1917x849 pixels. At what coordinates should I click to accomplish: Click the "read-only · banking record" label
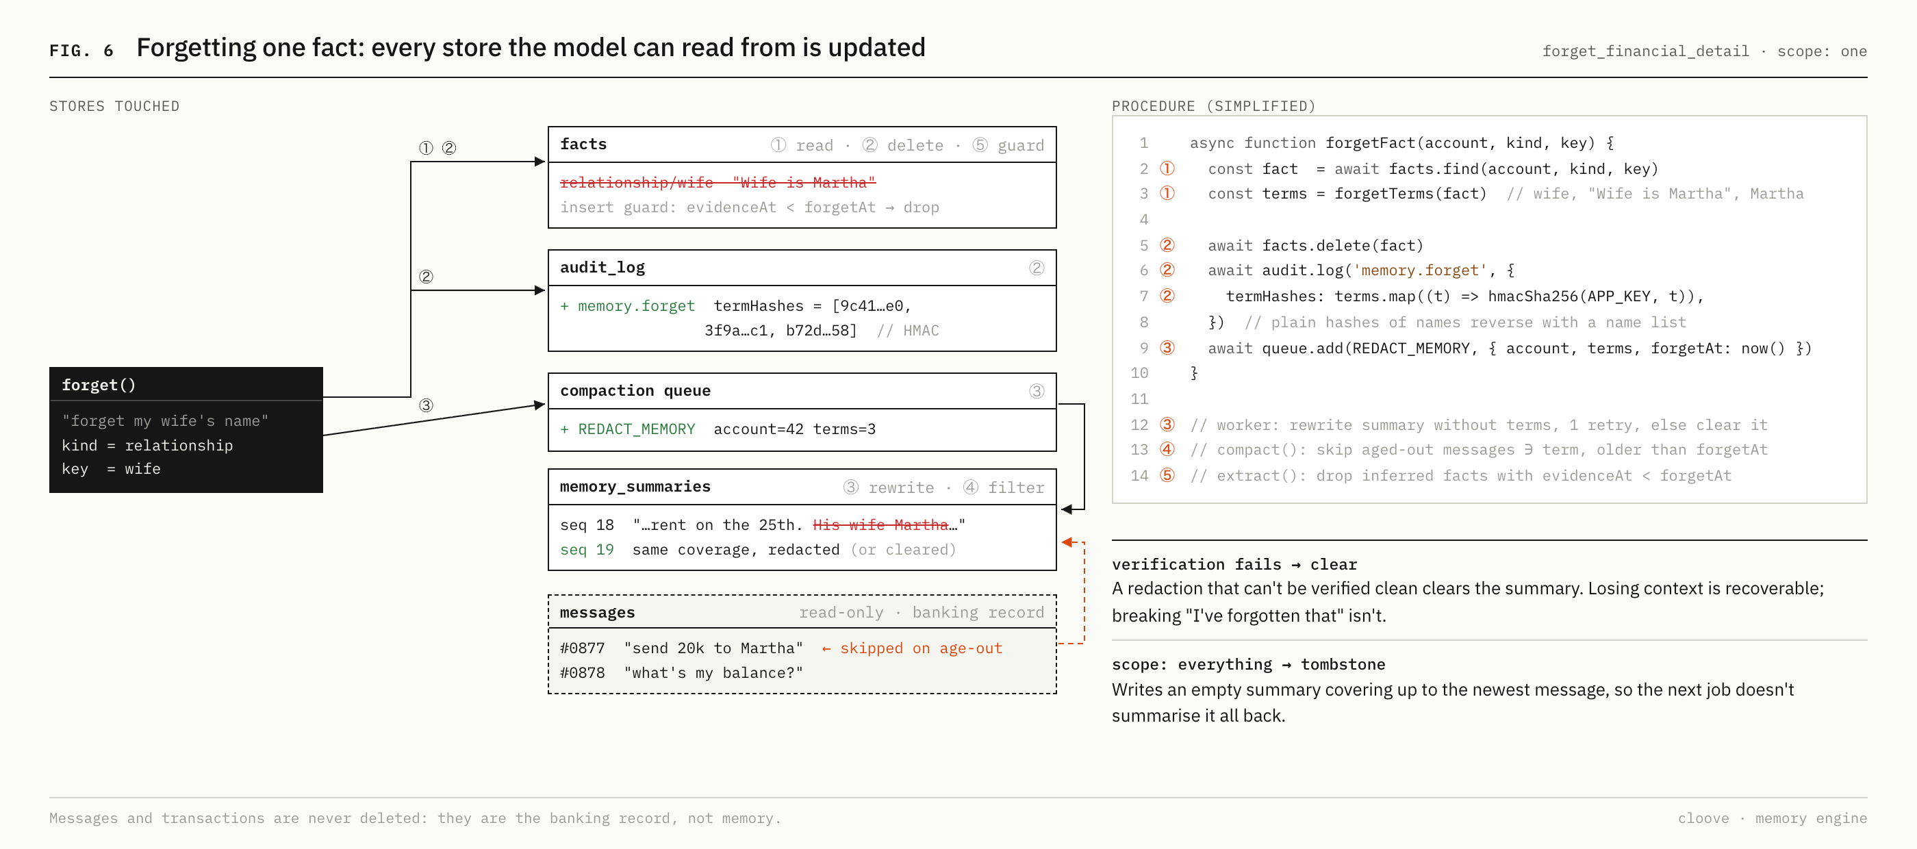(x=922, y=612)
